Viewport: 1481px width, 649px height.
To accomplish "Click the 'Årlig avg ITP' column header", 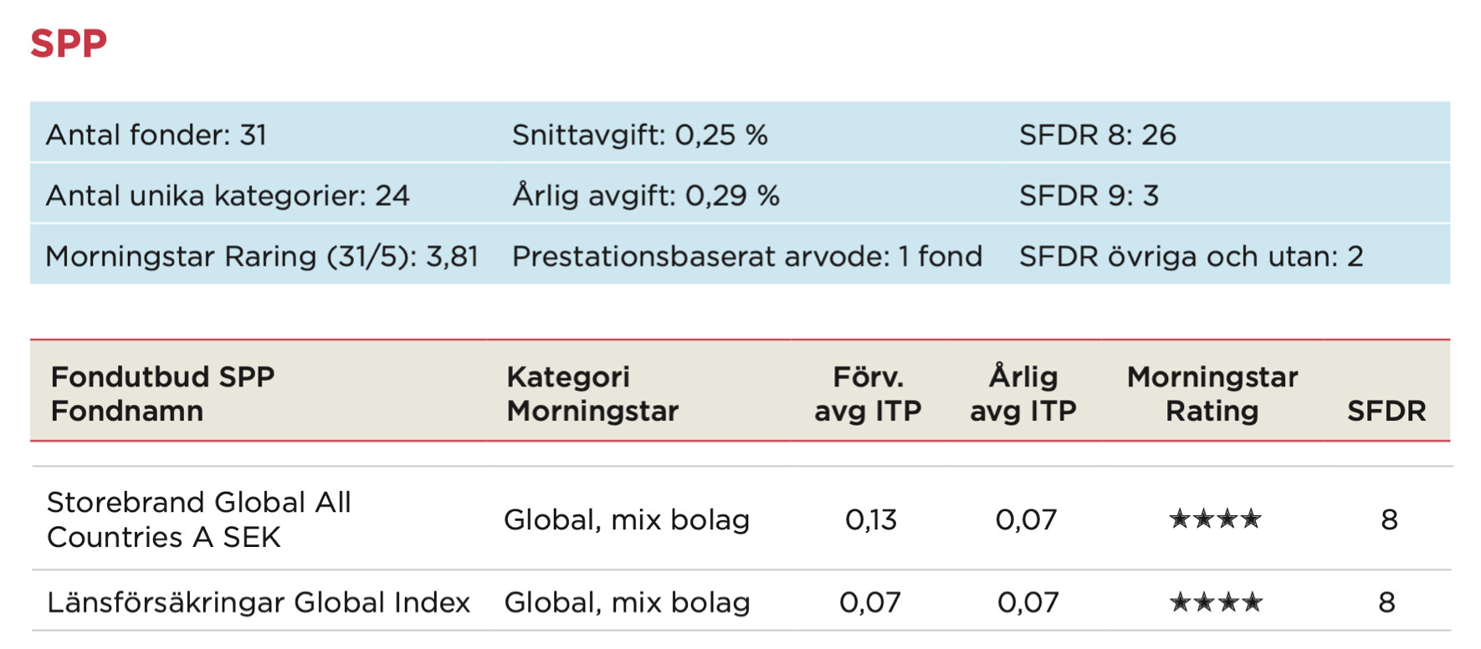I will coord(1022,393).
